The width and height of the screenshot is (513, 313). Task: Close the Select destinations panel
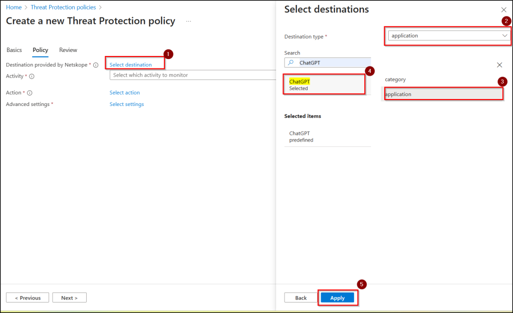tap(503, 10)
